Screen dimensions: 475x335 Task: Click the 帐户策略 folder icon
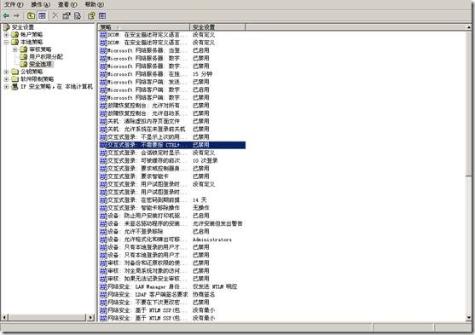(14, 35)
